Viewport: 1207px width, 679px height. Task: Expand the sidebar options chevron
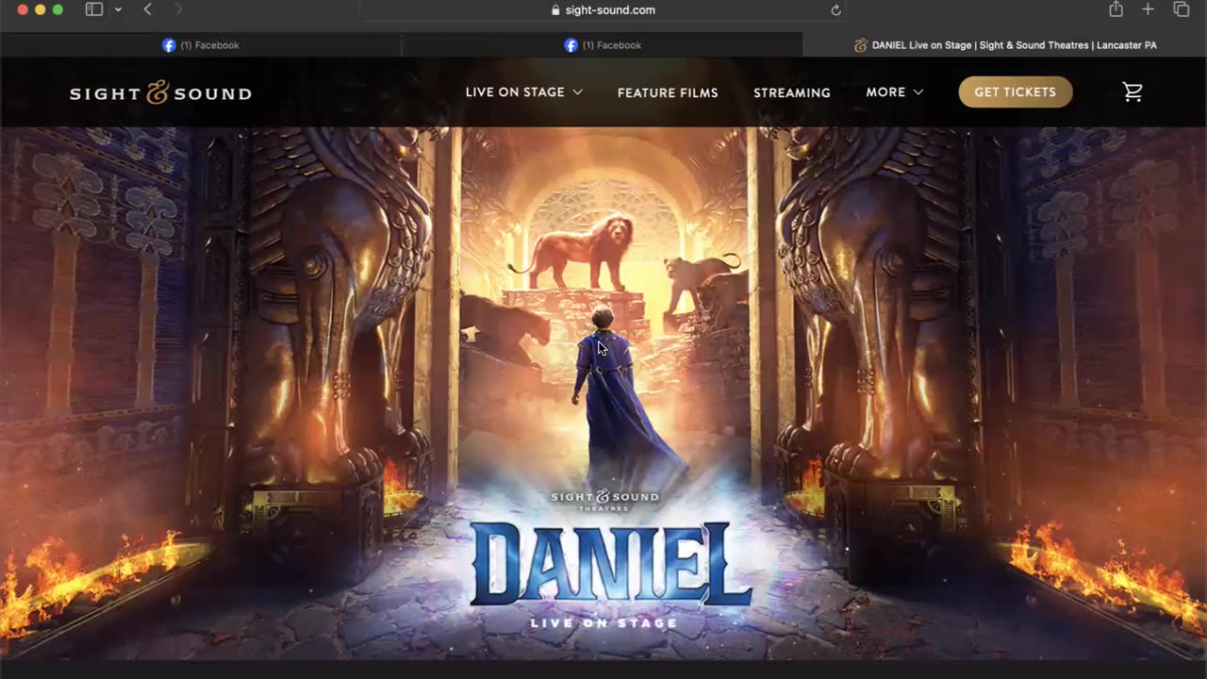coord(118,9)
